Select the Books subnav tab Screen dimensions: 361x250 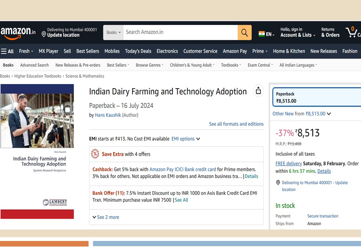(x=8, y=65)
